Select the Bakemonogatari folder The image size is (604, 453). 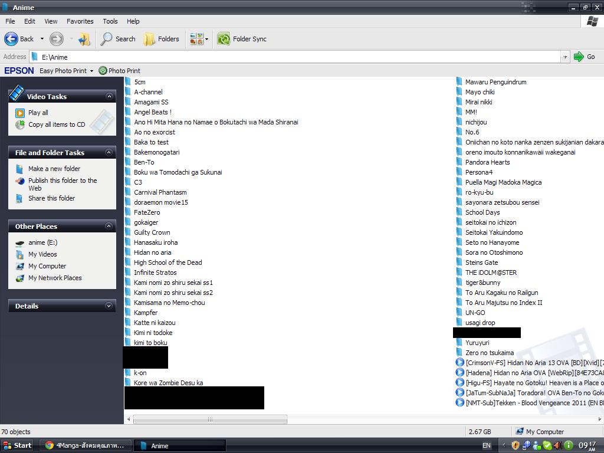(152, 152)
